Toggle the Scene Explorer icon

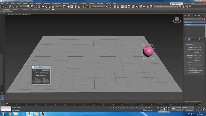[115, 6]
